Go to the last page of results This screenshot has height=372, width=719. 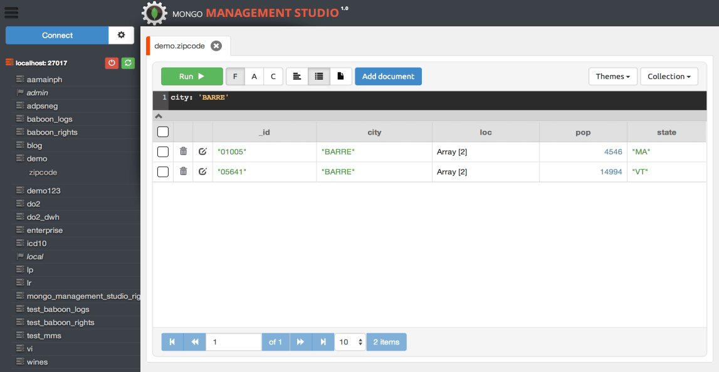[323, 342]
